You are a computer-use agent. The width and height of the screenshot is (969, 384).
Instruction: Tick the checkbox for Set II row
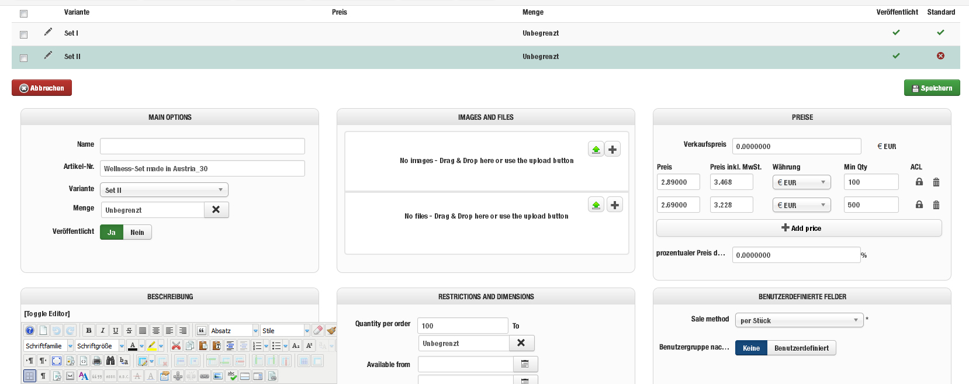point(23,58)
